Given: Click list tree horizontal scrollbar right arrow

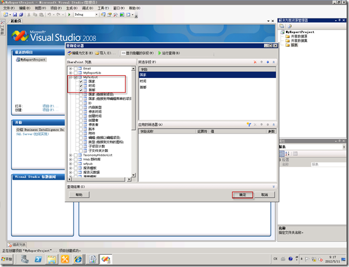Looking at the screenshot, I should pos(129,179).
